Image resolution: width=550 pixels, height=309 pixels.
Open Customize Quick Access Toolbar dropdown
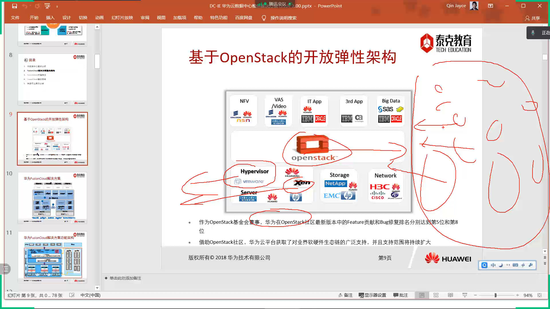pos(57,6)
